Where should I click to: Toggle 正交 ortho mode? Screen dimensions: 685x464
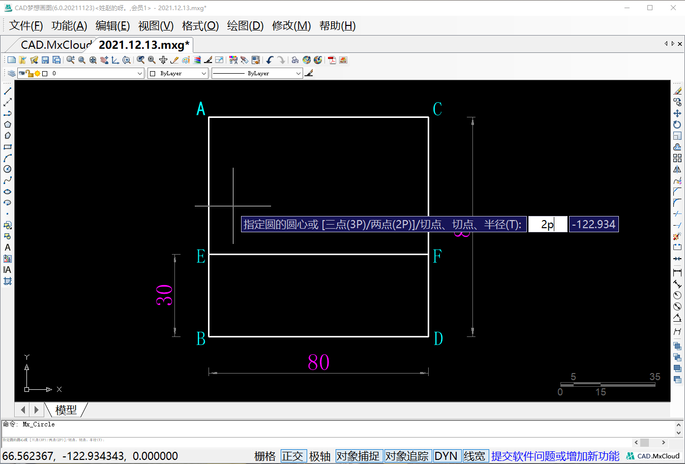[292, 456]
